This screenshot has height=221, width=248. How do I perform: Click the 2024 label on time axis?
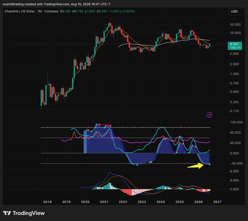(161, 202)
